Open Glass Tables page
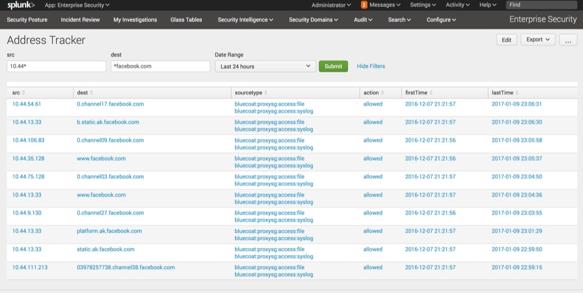The width and height of the screenshot is (583, 293). pyautogui.click(x=187, y=20)
